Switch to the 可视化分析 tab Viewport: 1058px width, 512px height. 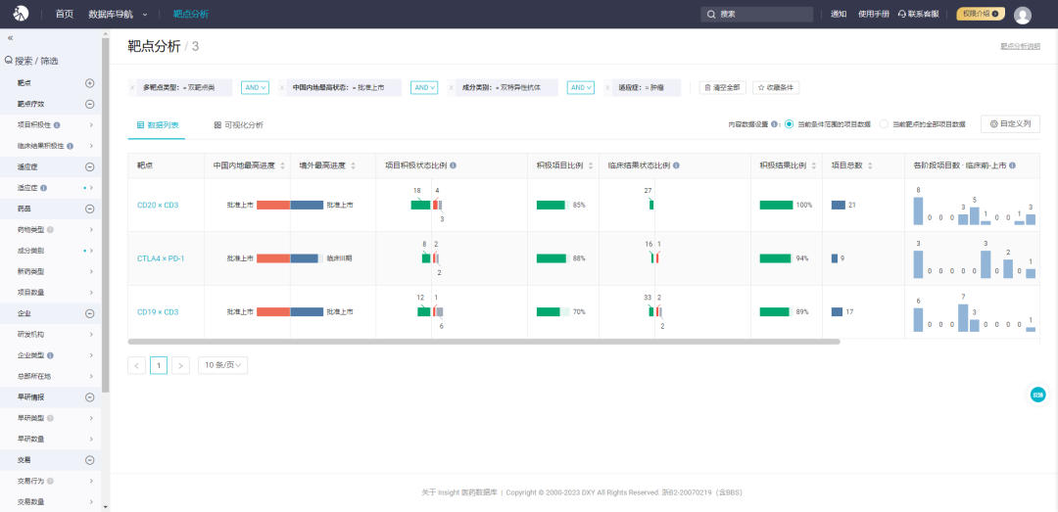click(238, 125)
